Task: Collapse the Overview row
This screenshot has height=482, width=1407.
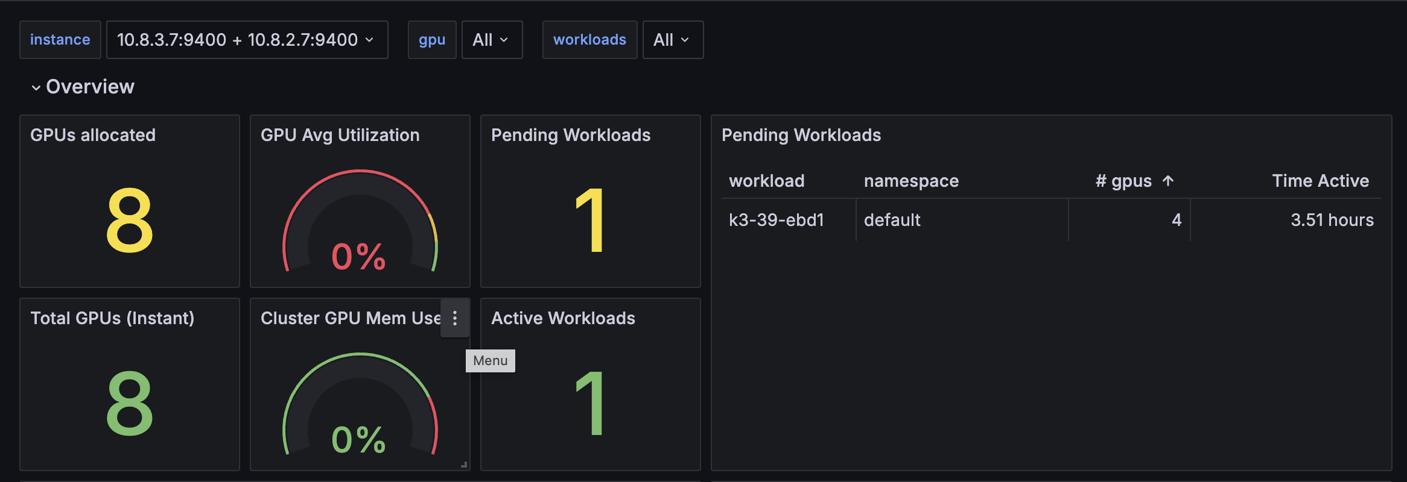Action: 36,87
